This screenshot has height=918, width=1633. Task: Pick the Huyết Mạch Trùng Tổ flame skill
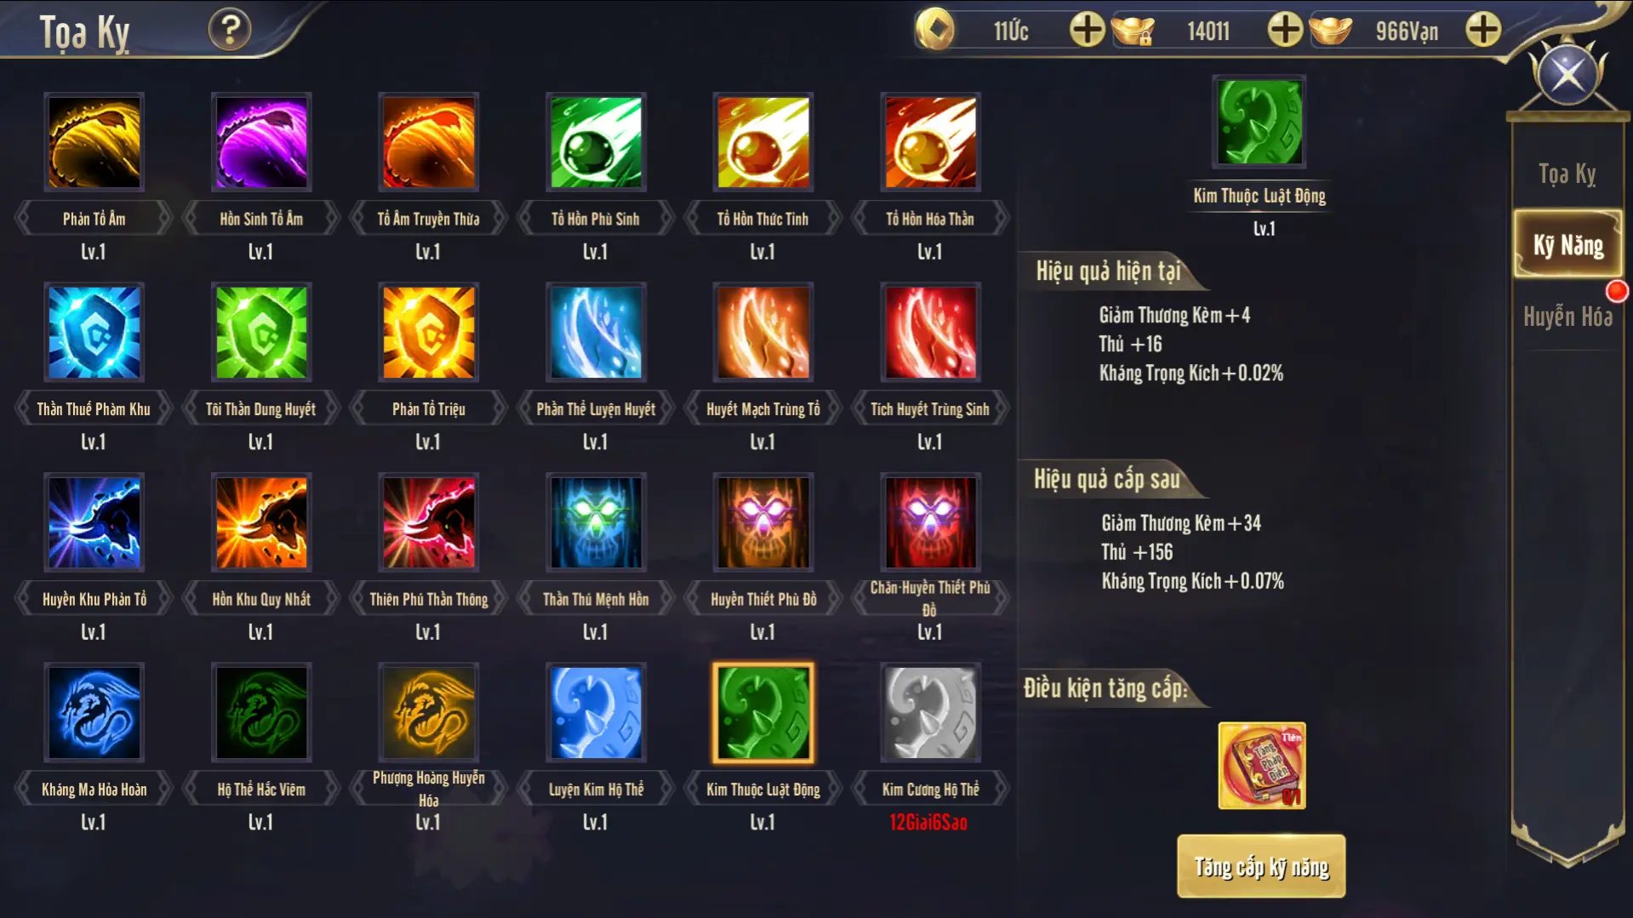pyautogui.click(x=763, y=333)
